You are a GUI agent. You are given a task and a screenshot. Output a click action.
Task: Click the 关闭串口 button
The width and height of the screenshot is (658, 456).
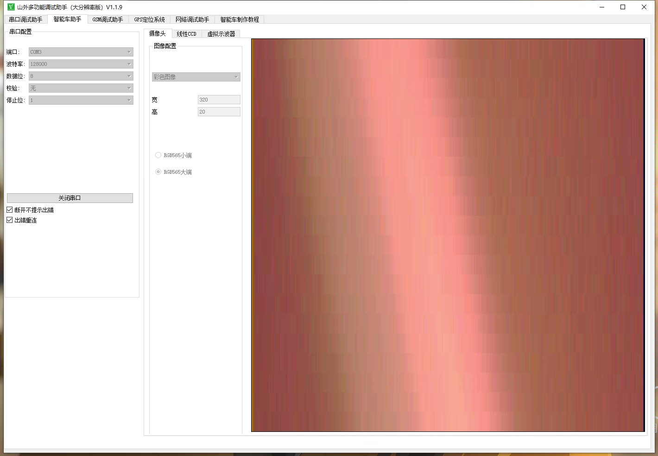(70, 198)
